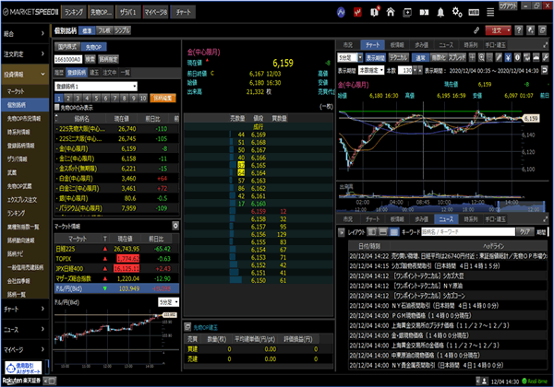Toggle the yen price icon in chart toolbar

[x=508, y=57]
